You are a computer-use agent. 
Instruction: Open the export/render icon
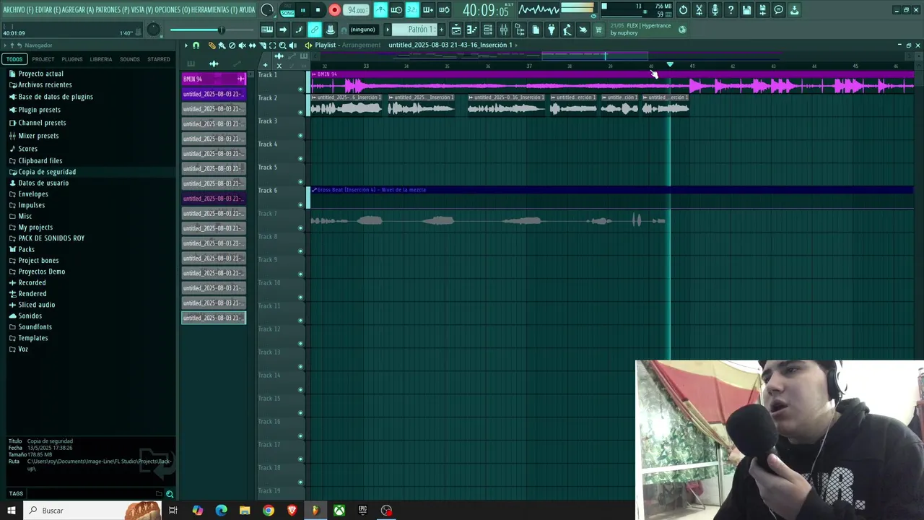pos(762,10)
